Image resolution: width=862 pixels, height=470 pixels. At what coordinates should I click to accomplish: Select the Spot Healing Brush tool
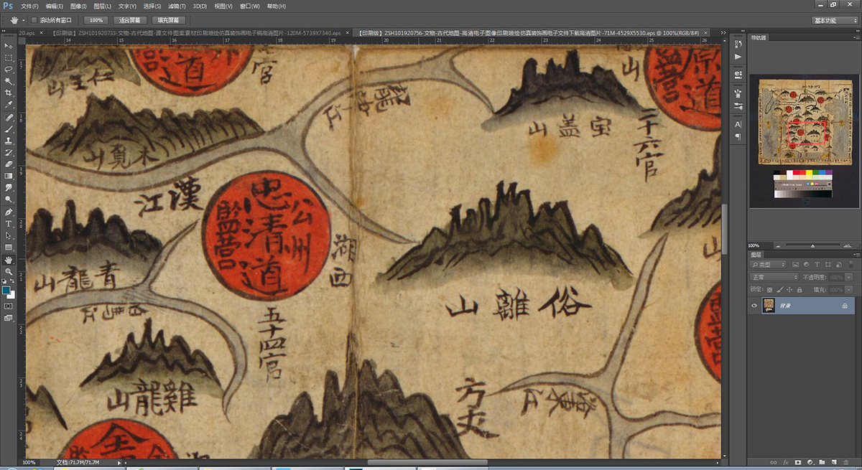click(9, 117)
